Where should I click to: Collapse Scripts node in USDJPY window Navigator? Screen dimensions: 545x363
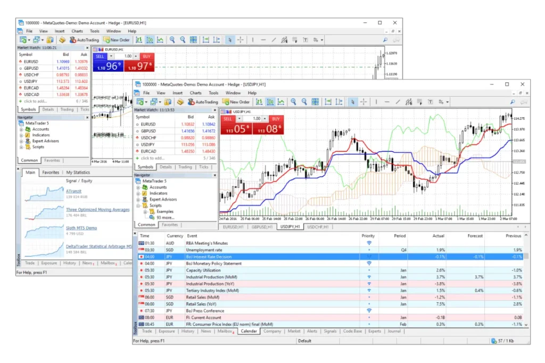(x=138, y=205)
